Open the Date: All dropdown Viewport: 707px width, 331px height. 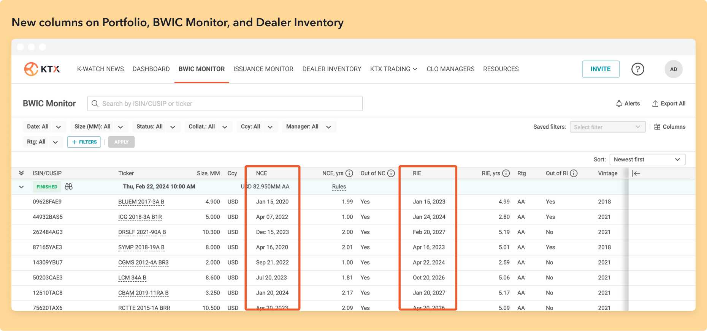pos(44,127)
